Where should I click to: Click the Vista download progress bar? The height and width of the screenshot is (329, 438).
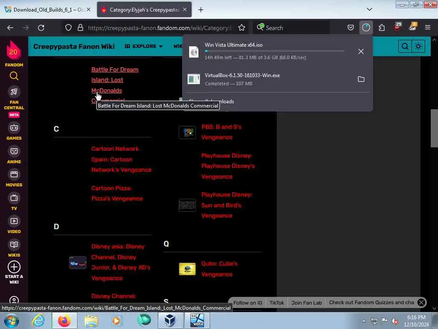click(275, 51)
